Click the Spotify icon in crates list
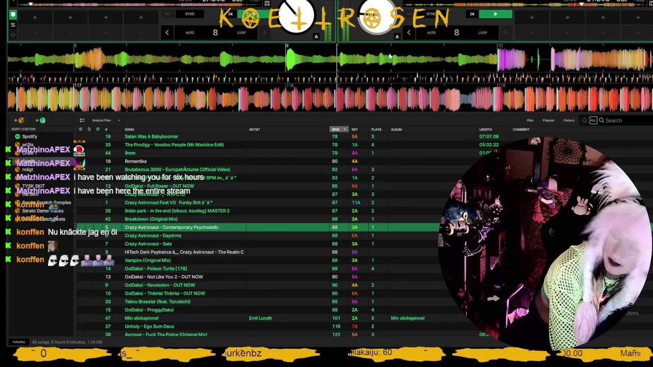This screenshot has height=367, width=653. click(x=17, y=137)
